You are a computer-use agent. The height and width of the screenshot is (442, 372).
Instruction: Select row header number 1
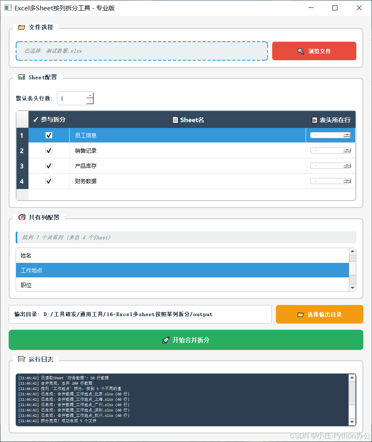[x=22, y=135]
